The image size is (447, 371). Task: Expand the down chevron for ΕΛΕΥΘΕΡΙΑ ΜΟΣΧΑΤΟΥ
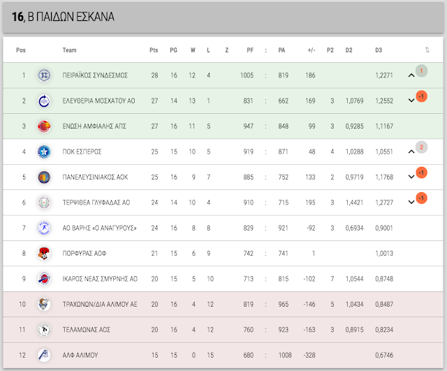(x=411, y=101)
